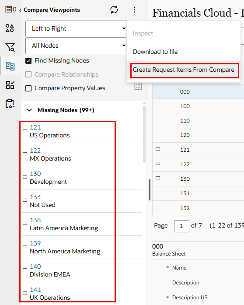This screenshot has height=305, width=244.
Task: Select grid row 131
Action: pos(198,193)
